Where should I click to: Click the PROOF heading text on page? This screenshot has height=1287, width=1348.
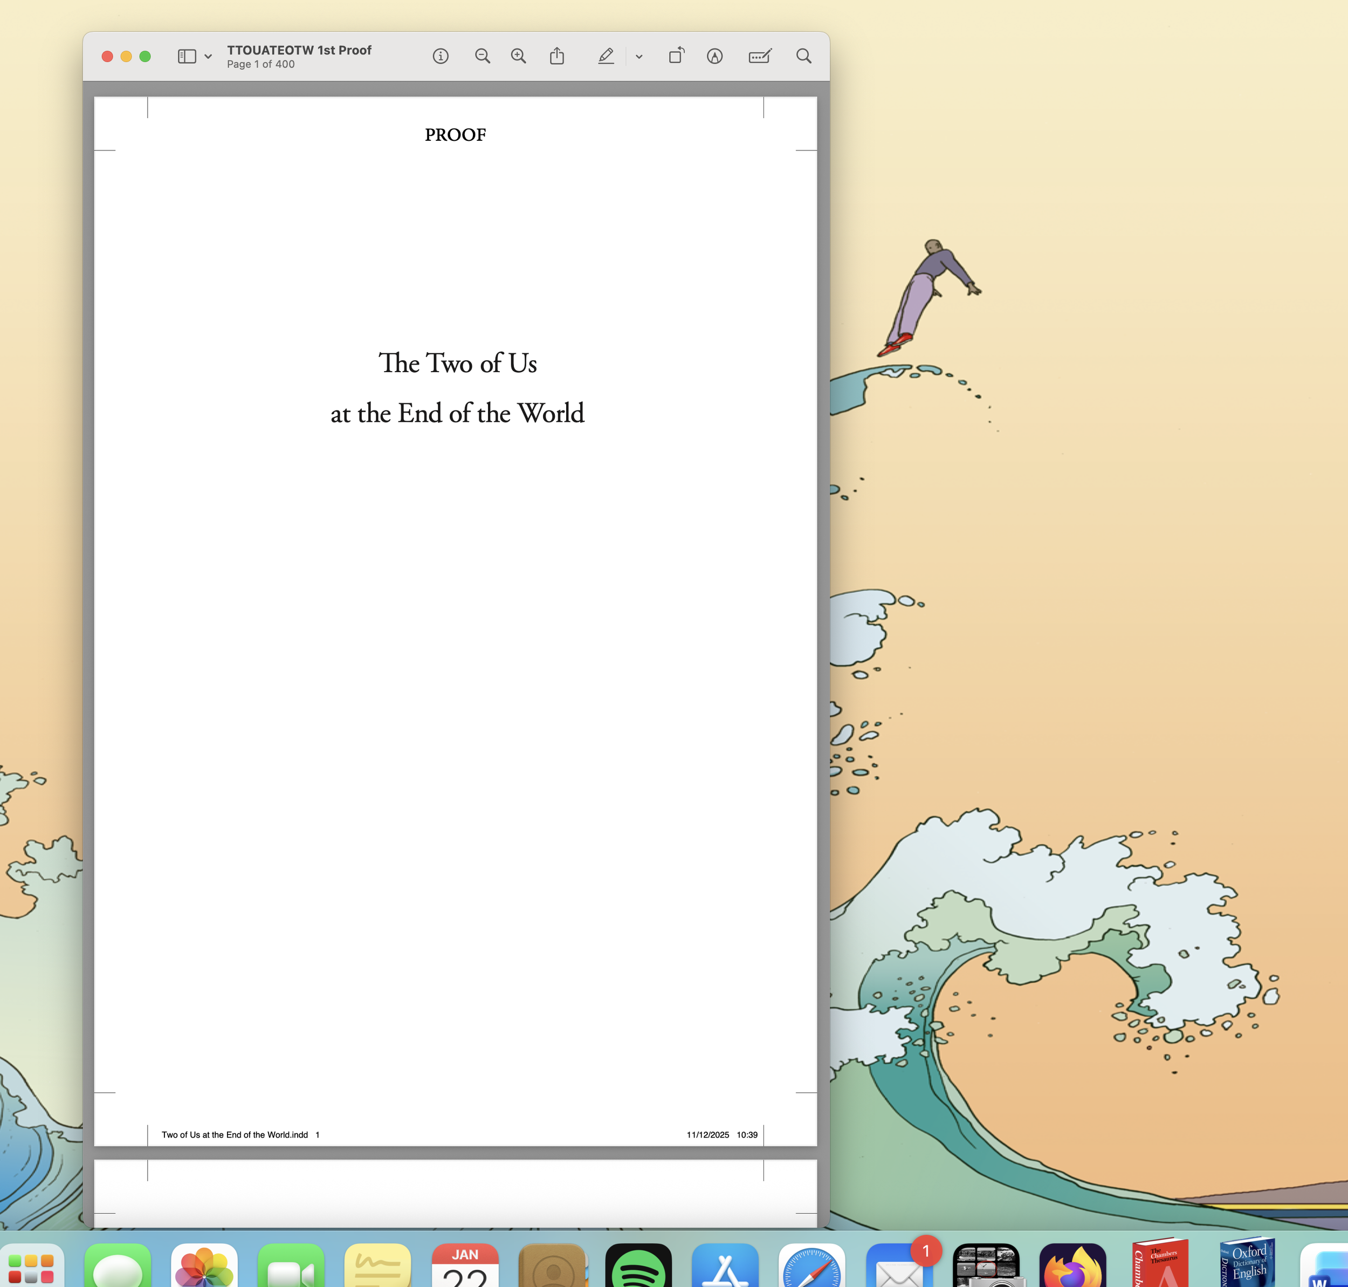(455, 135)
